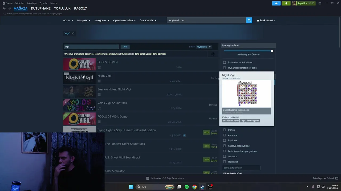
Task: Click the store search magnifier button
Action: coord(249,20)
